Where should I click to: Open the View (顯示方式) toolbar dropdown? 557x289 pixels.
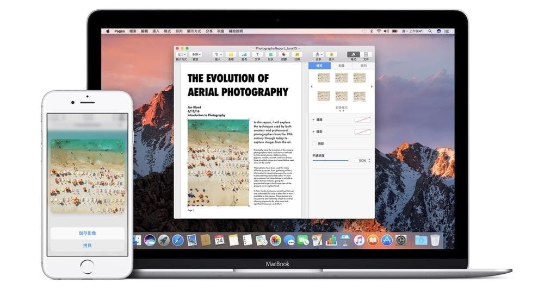coord(182,55)
